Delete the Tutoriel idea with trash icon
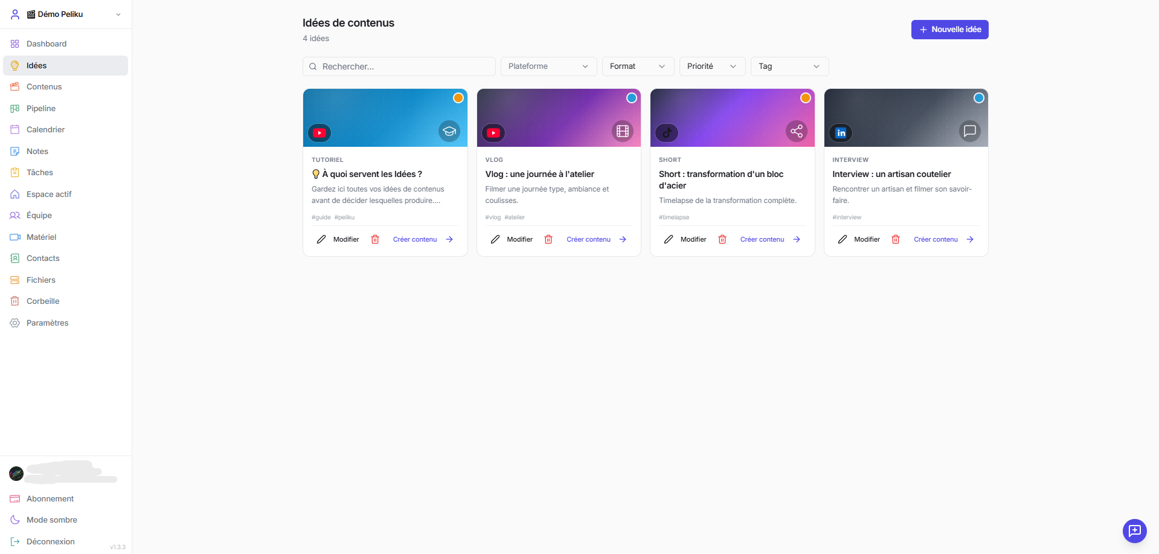Screen dimensions: 1159x554 pos(375,239)
